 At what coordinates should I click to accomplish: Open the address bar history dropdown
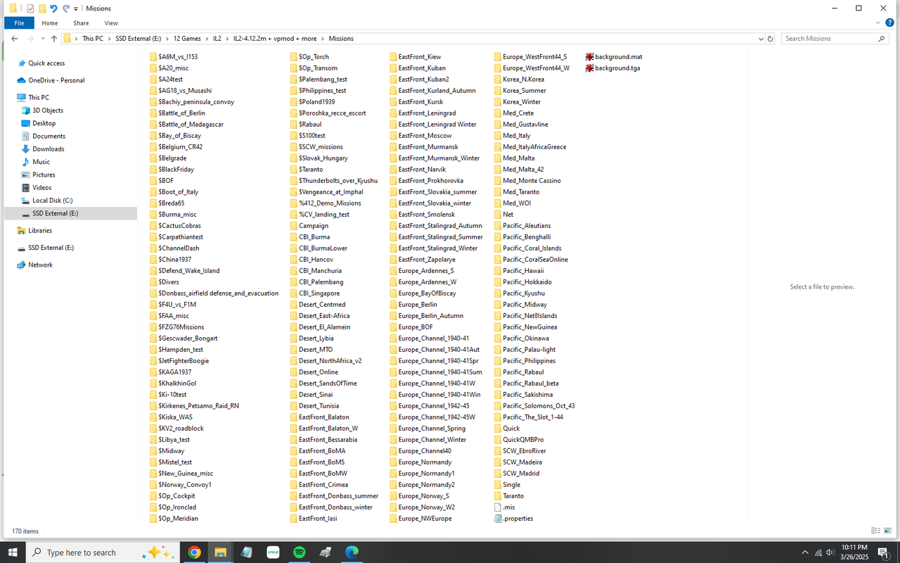(760, 38)
